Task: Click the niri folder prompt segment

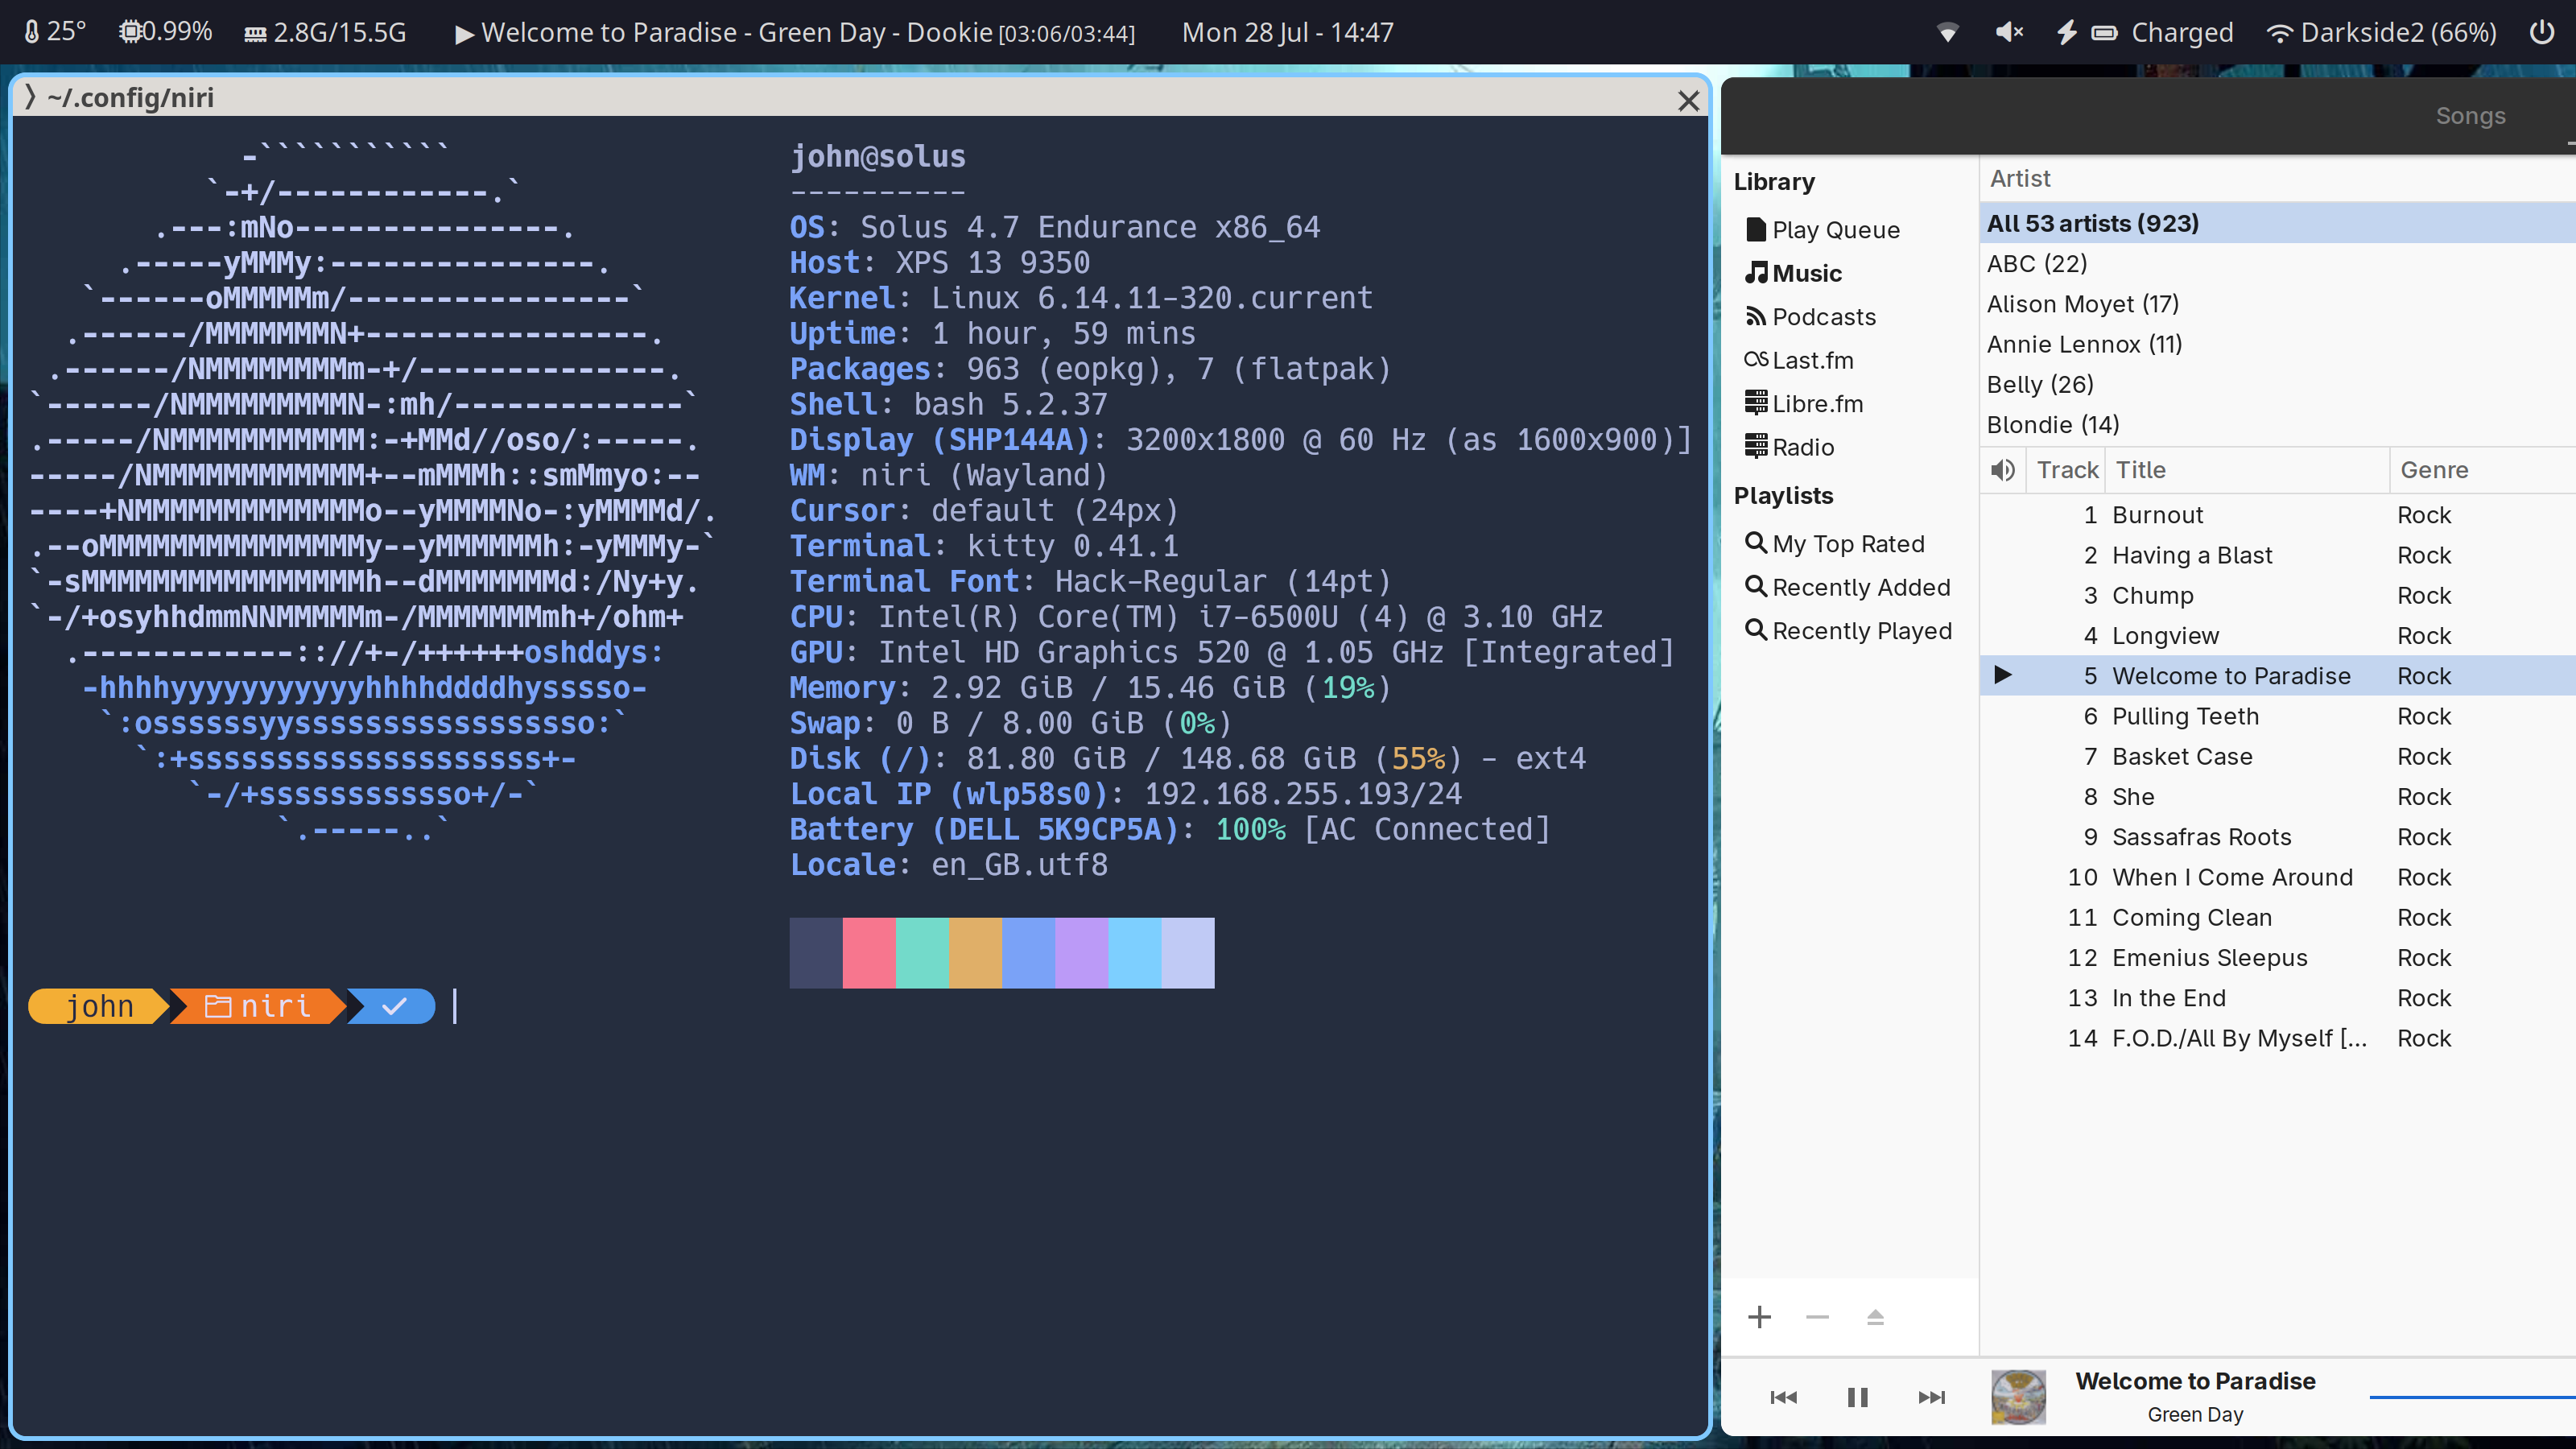Action: pos(258,1006)
